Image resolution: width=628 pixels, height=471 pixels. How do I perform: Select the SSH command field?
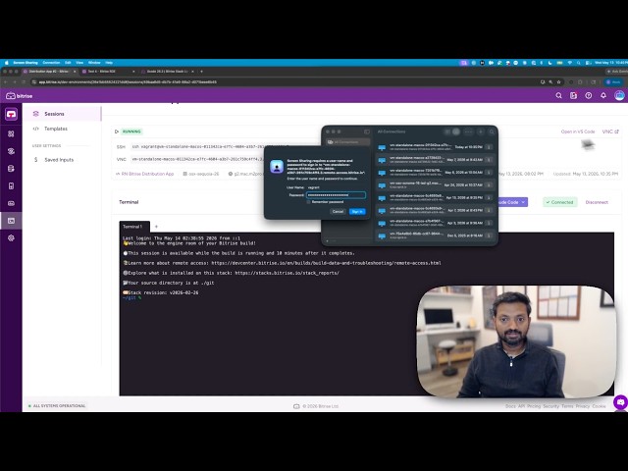(198, 146)
